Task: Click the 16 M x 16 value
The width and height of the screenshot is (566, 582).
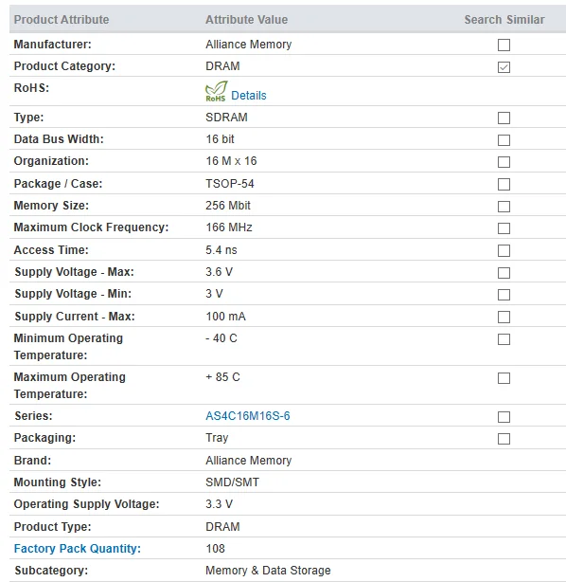Action: click(x=231, y=161)
